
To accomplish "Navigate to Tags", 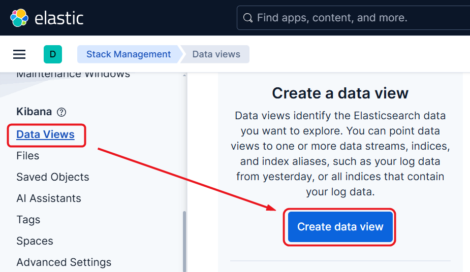I will pos(28,220).
